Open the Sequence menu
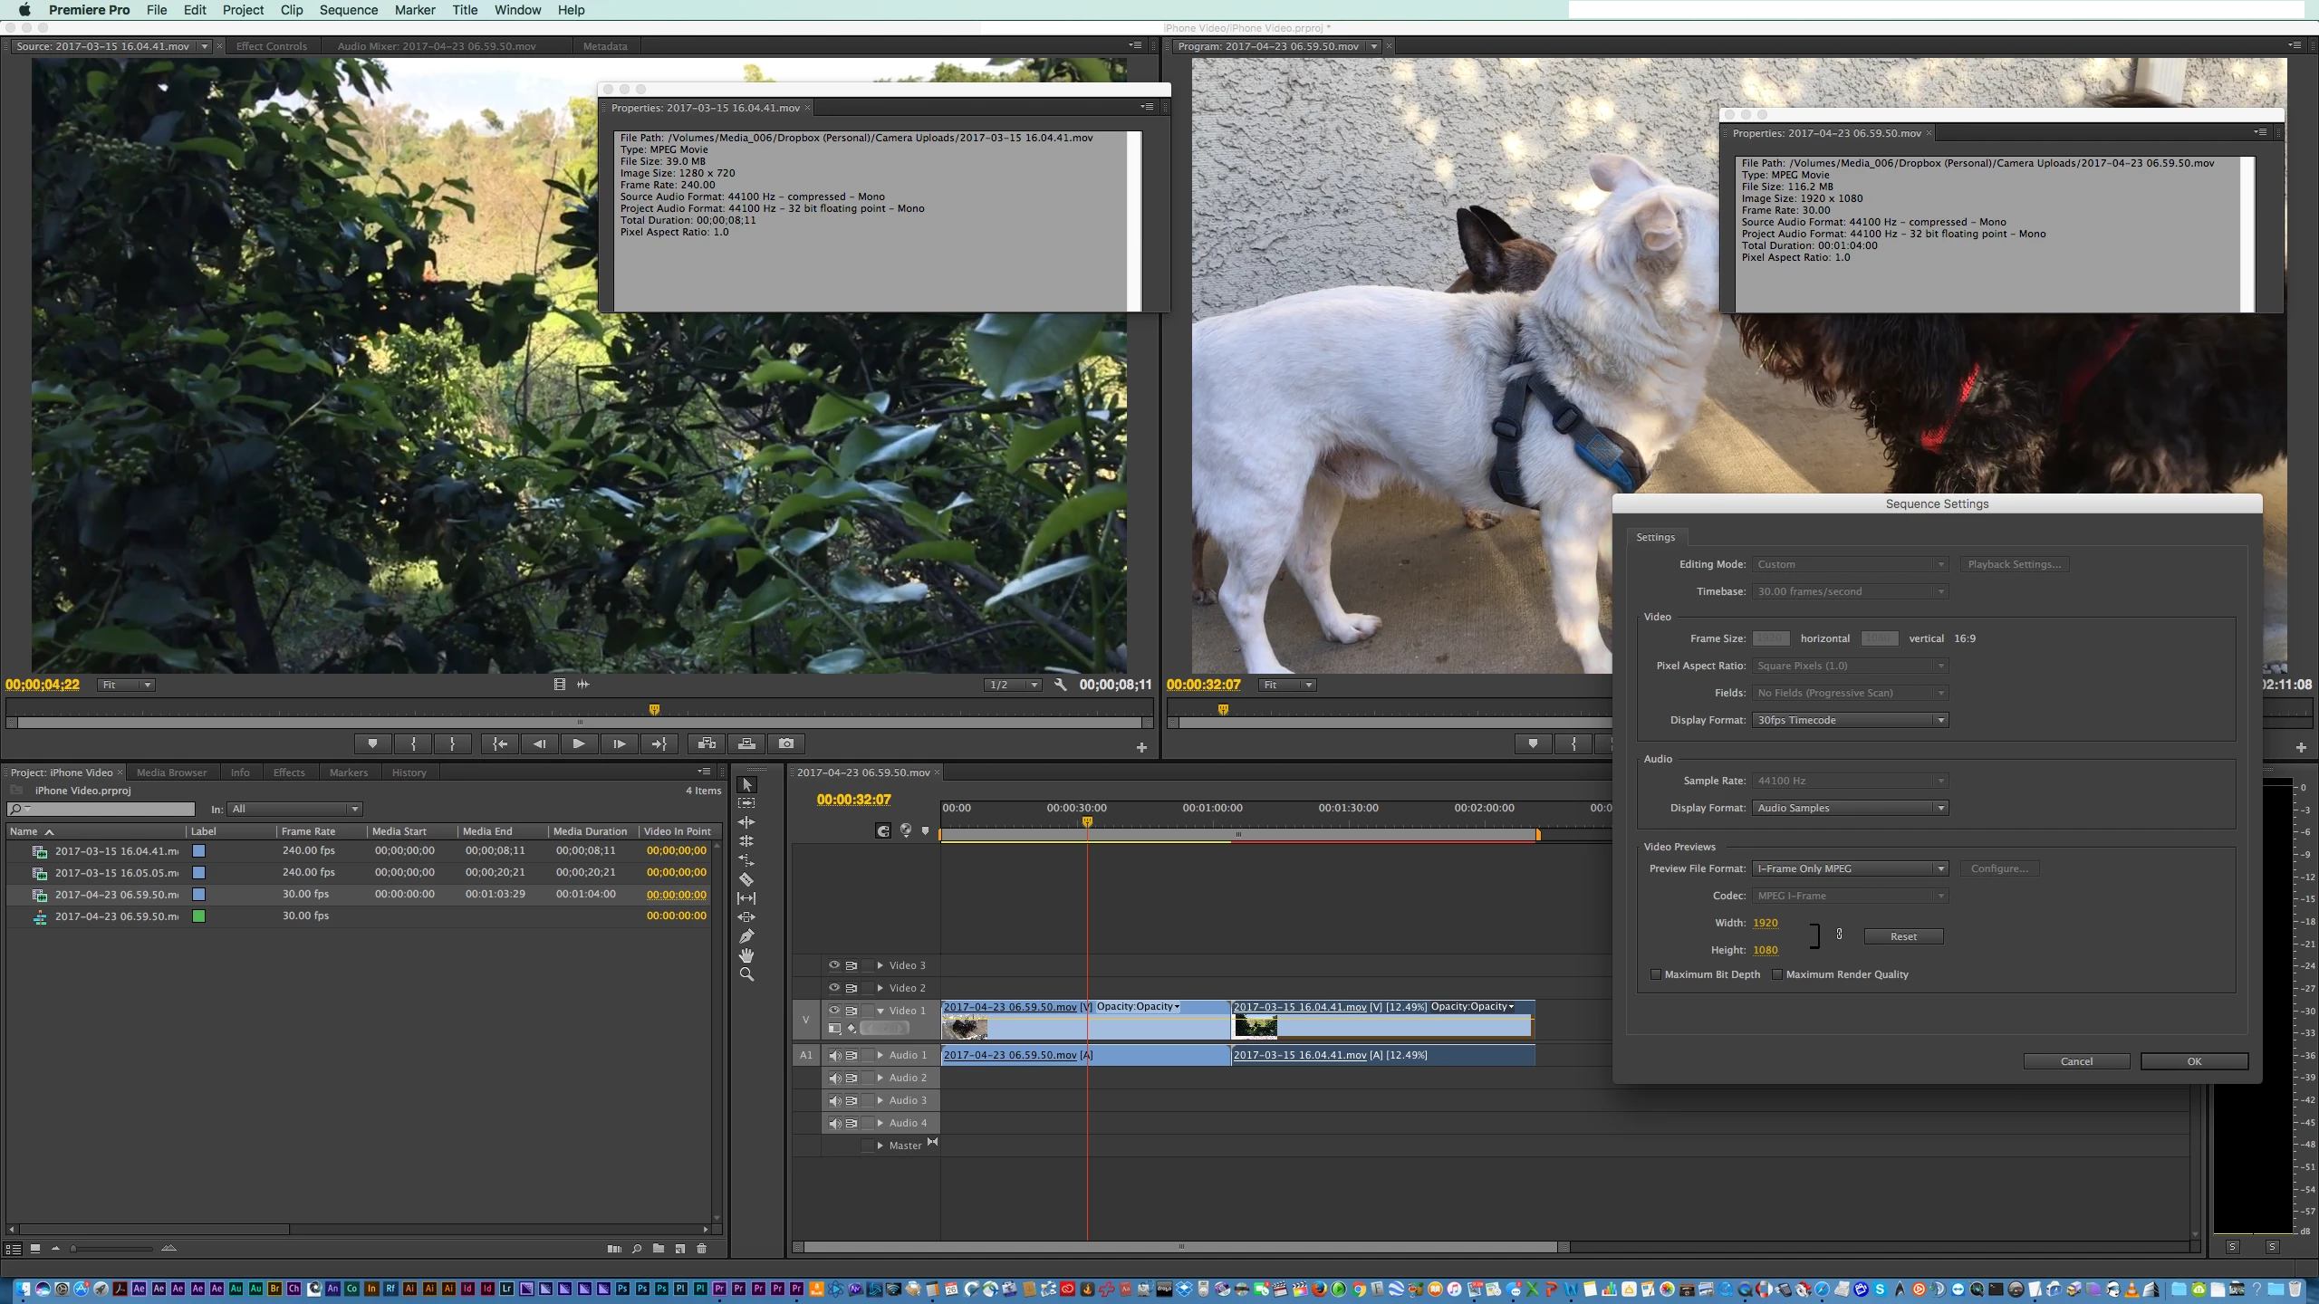The height and width of the screenshot is (1304, 2319). [348, 10]
